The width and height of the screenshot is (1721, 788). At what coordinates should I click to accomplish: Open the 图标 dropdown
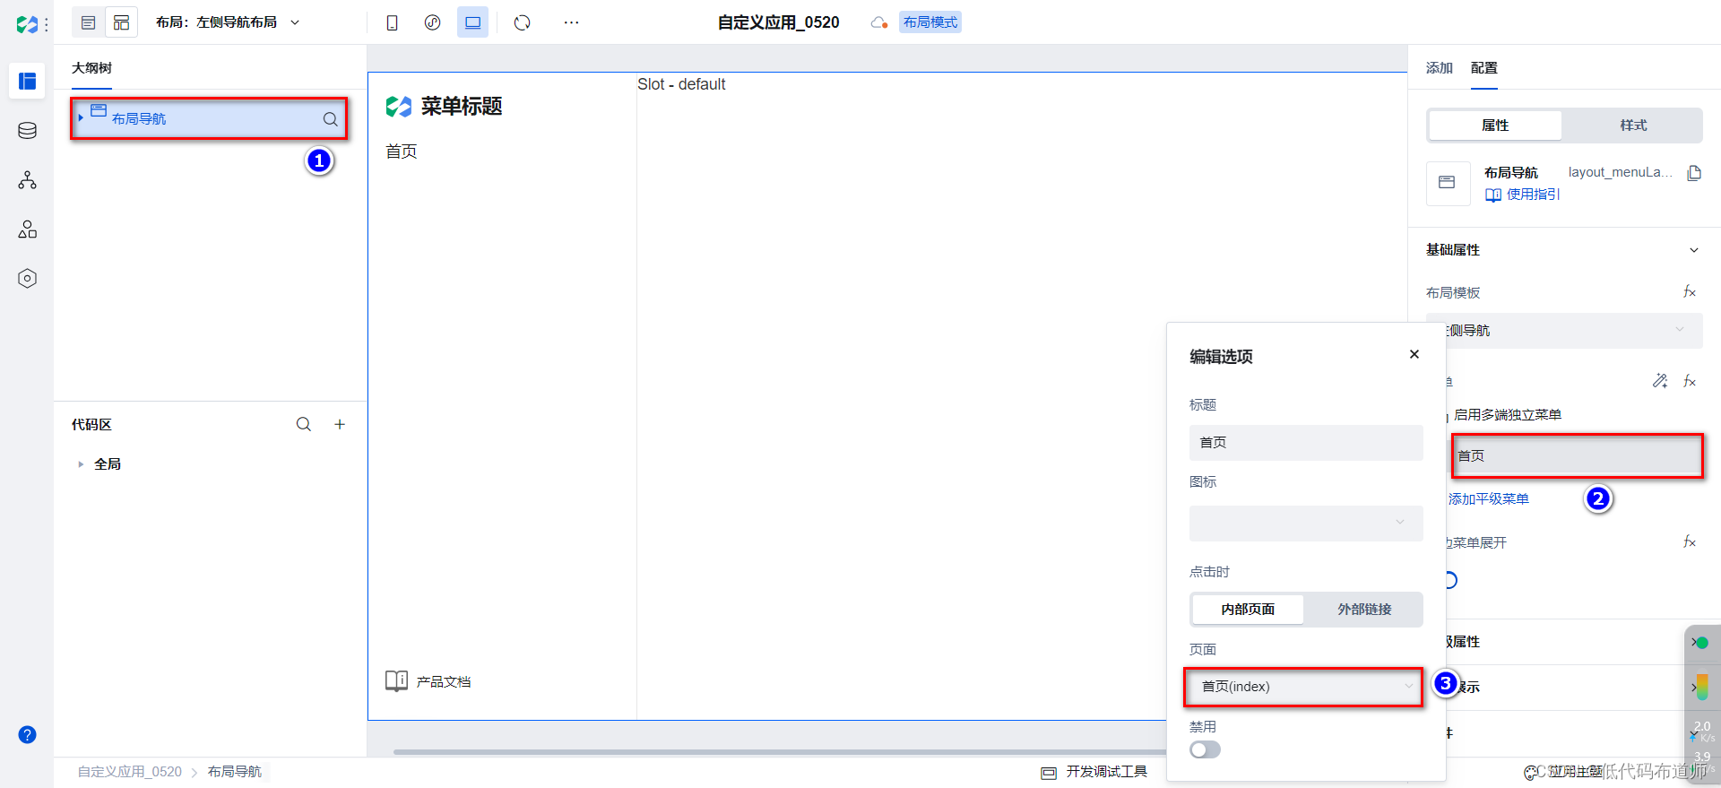(x=1306, y=523)
